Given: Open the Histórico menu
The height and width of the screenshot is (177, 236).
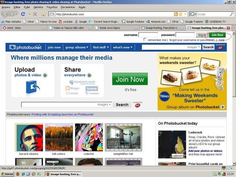Looking at the screenshot, I should (x=38, y=7).
